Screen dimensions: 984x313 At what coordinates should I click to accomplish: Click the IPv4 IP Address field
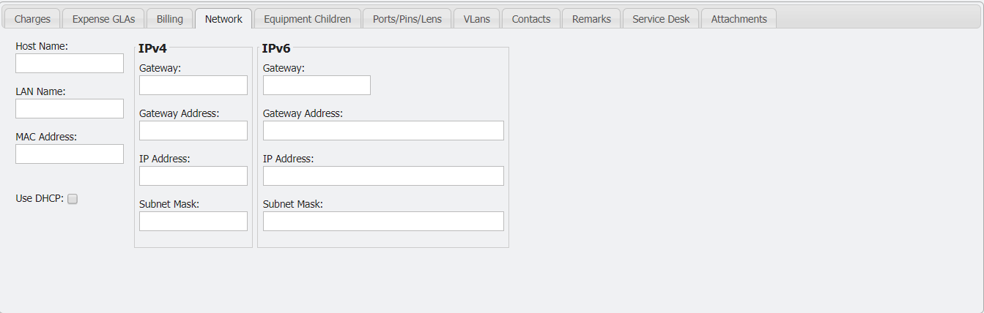point(193,176)
